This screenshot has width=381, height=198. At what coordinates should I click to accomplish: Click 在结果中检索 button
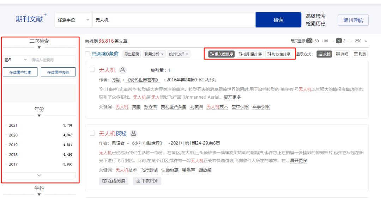pyautogui.click(x=20, y=72)
